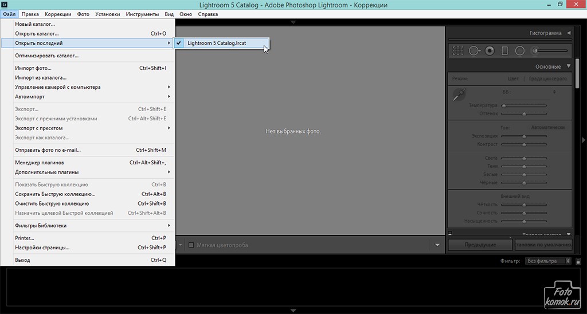This screenshot has width=587, height=314.
Task: Open toolbar options dropdown arrow
Action: pos(437,245)
